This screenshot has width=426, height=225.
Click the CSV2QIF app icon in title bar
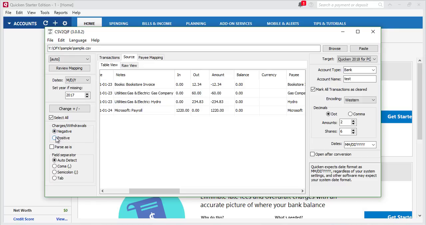(50, 32)
